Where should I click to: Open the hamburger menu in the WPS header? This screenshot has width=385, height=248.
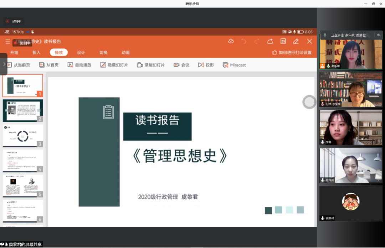7,42
